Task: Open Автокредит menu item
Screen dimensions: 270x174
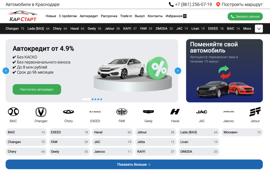Action: 89,16
